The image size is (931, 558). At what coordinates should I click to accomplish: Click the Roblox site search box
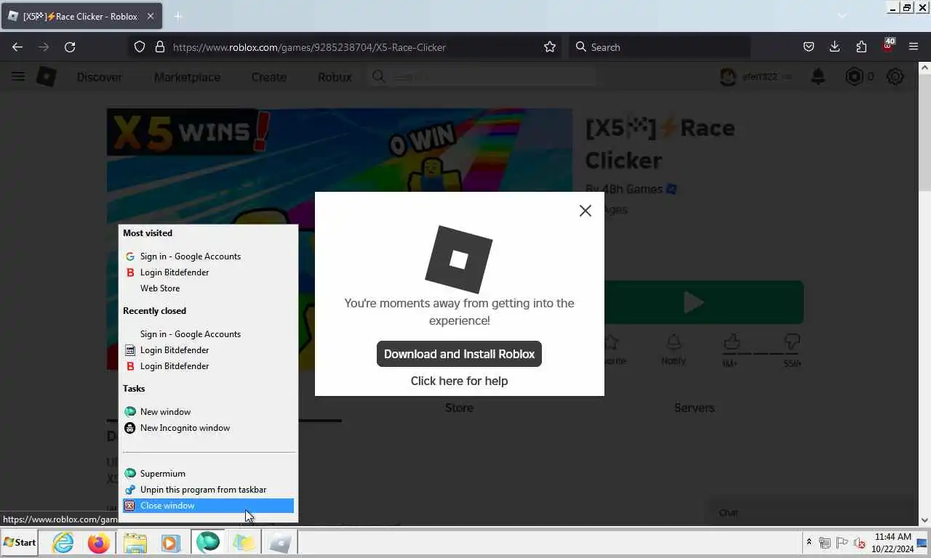point(482,76)
